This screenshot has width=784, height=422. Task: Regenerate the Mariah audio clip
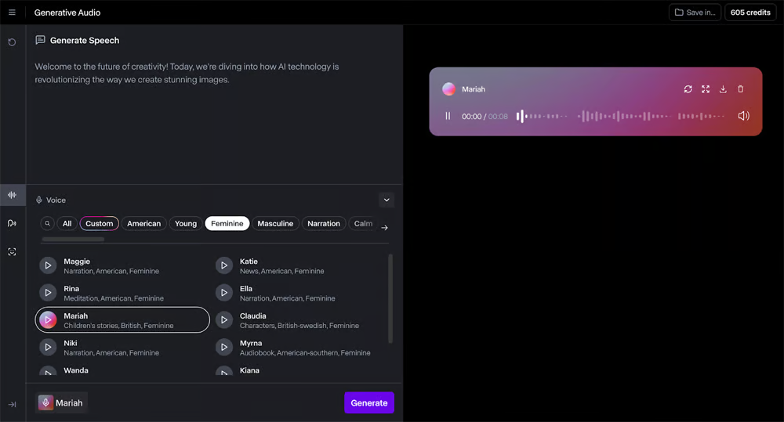pos(688,89)
